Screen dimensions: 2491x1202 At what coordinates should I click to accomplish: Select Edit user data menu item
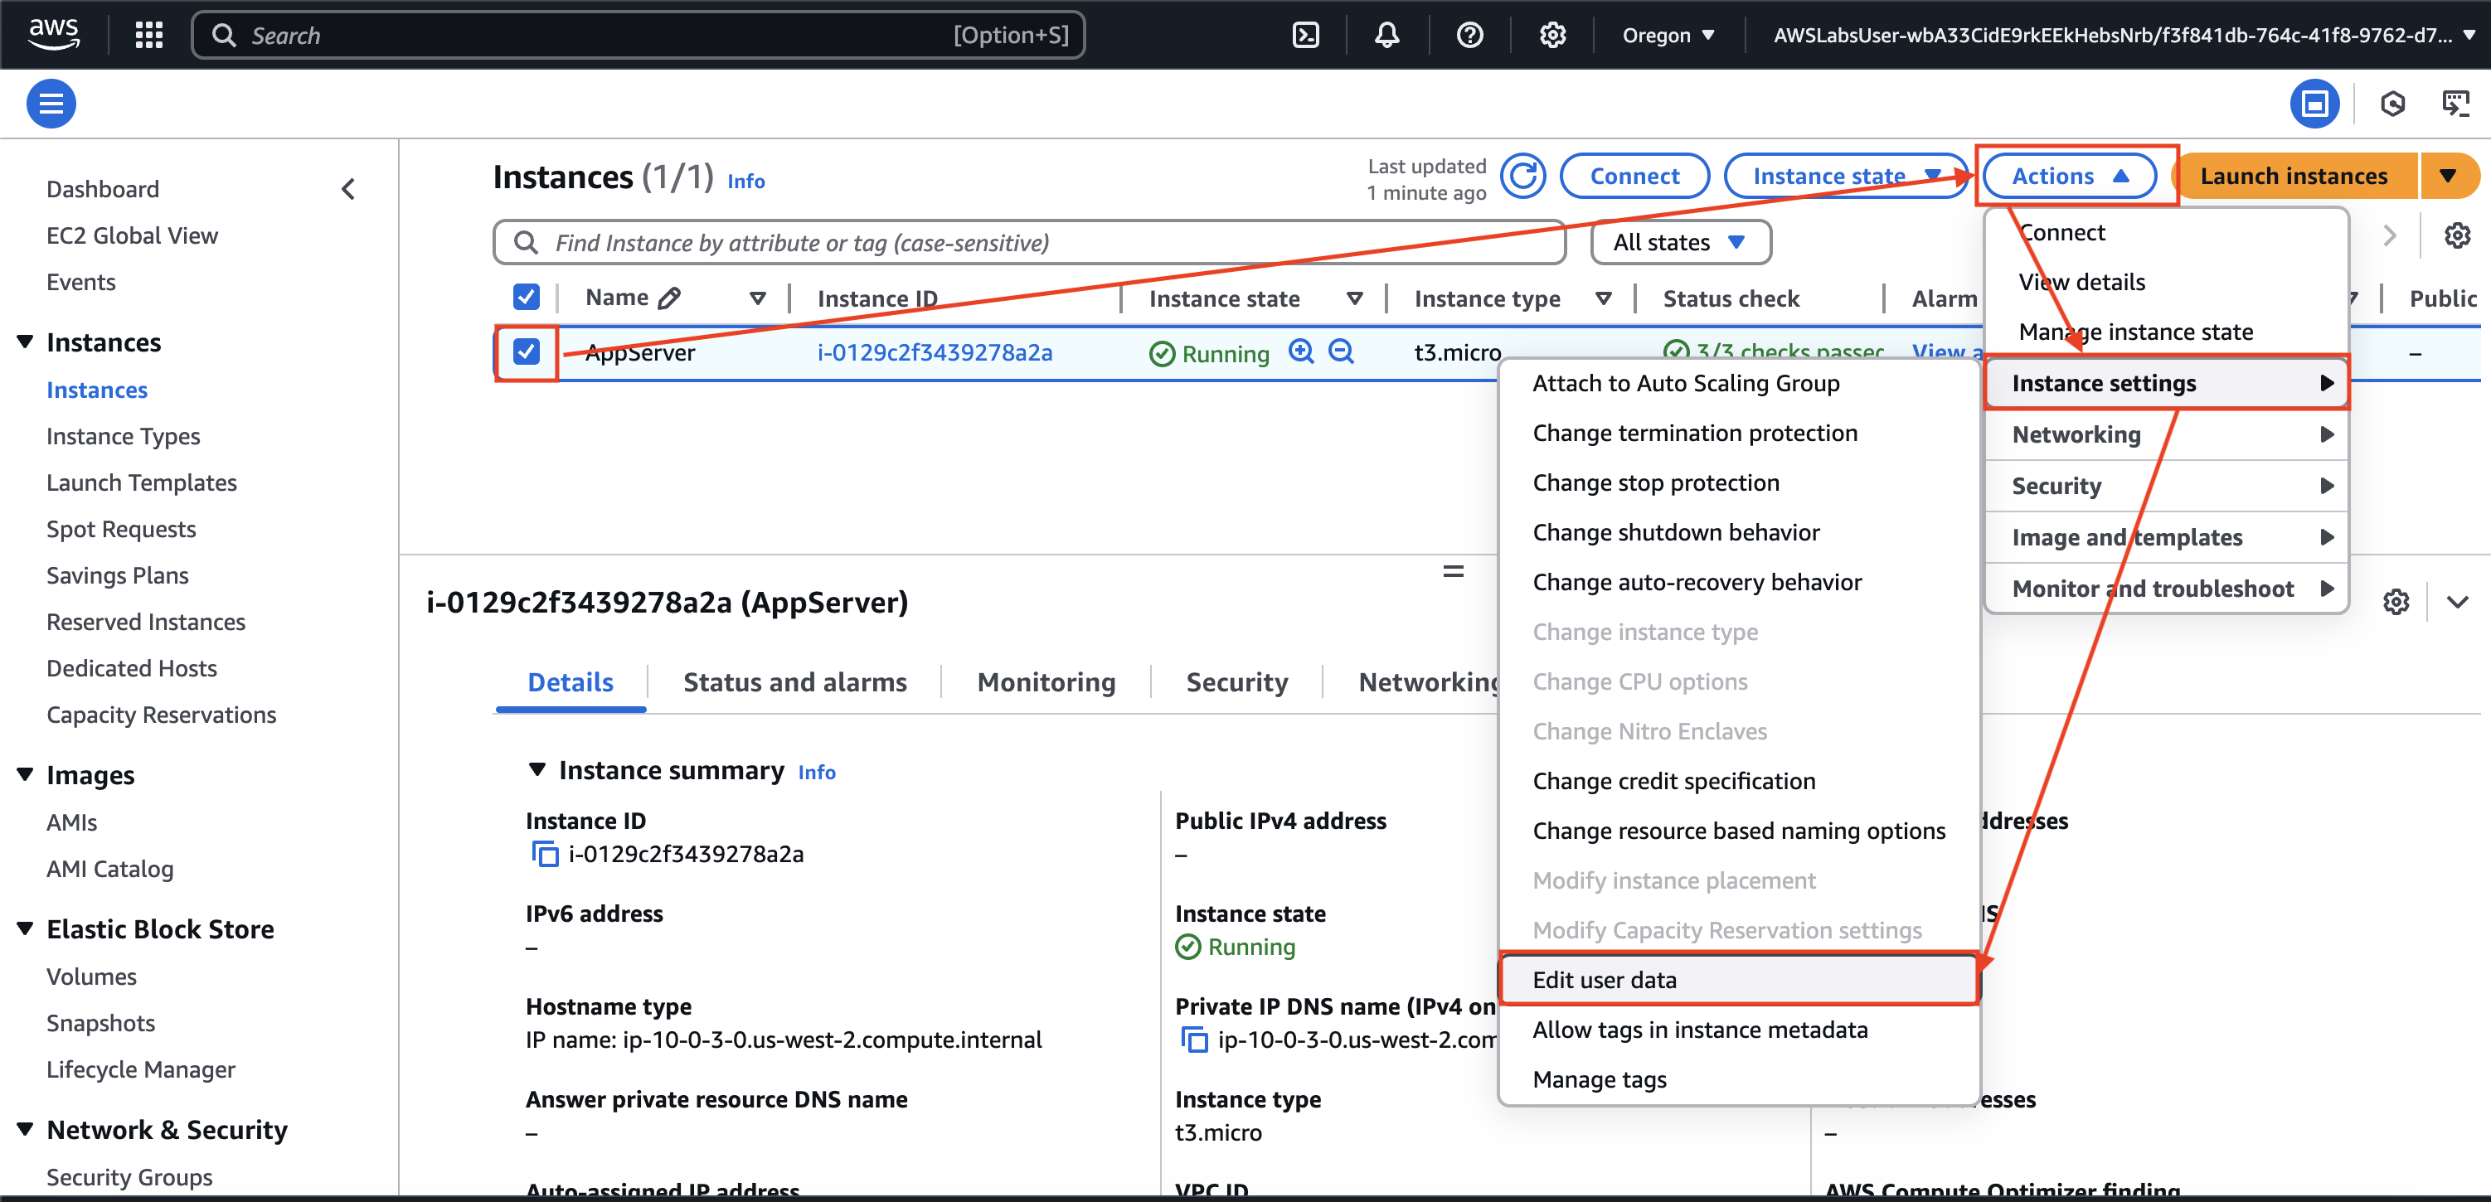click(1605, 980)
